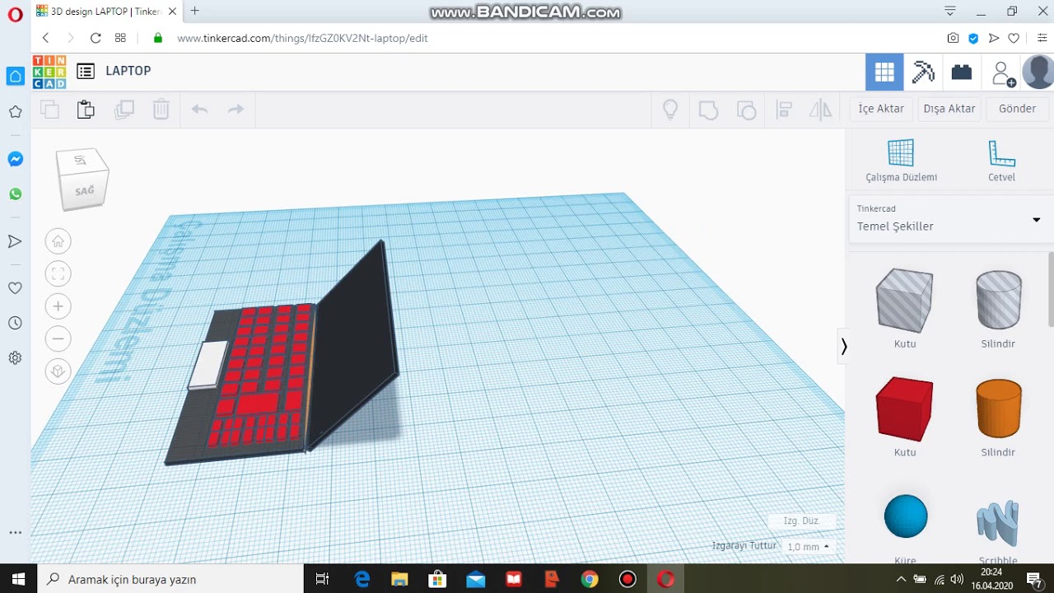Open the snap grid 1,0 mm dropdown
Screen dimensions: 1054x593
(x=808, y=547)
